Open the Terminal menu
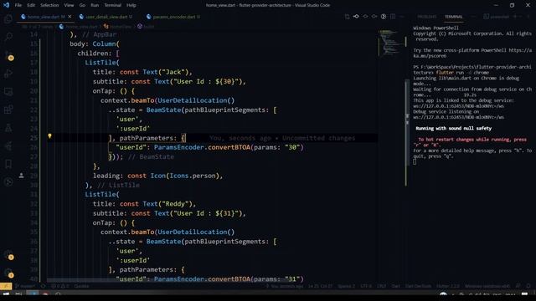Viewport: 536px width, 301px height. pos(112,5)
